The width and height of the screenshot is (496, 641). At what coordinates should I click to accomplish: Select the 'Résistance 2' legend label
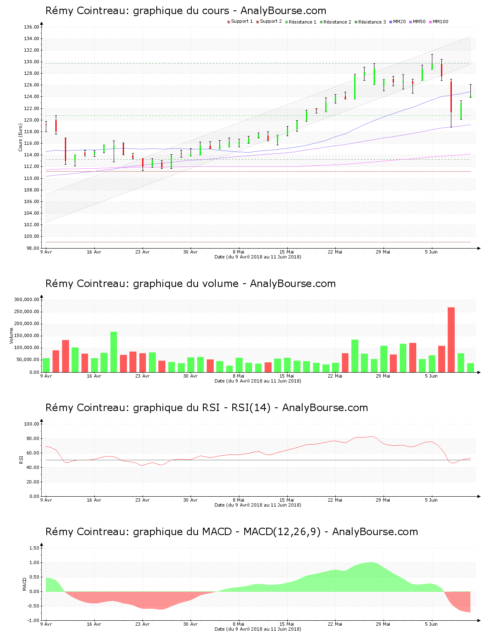click(337, 22)
